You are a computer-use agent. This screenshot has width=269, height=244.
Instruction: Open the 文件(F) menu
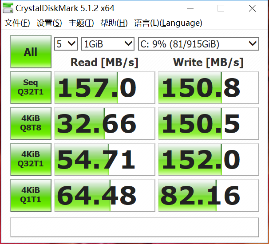(17, 23)
